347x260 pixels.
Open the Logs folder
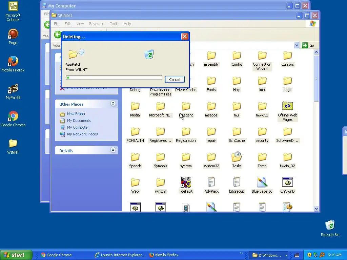(287, 84)
